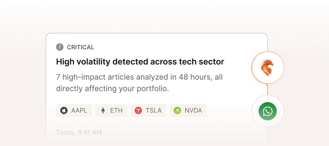Click the CRITICAL severity label
This screenshot has width=329, height=146.
coord(80,47)
